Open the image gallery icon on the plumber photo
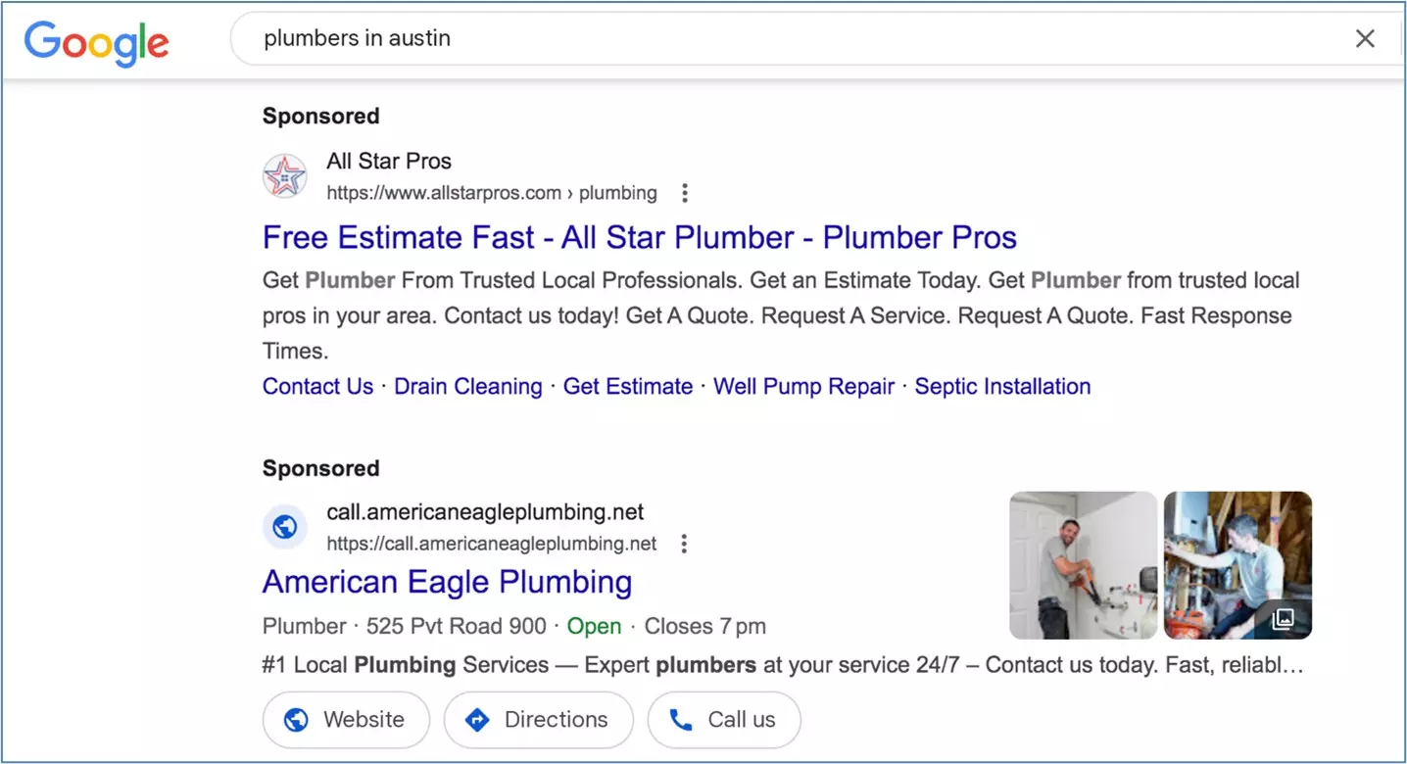The width and height of the screenshot is (1407, 764). pyautogui.click(x=1284, y=619)
